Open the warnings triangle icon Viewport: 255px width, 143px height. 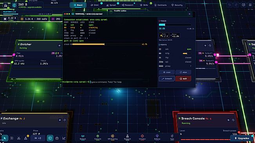point(26,138)
